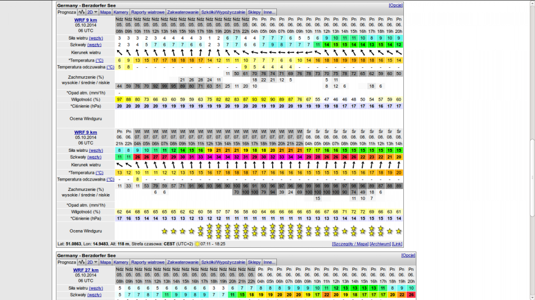The height and width of the screenshot is (300, 535).
Task: Click (°C) beside Temperatura odczuwalna in second WRF 9 km table
Action: pyautogui.click(x=110, y=179)
